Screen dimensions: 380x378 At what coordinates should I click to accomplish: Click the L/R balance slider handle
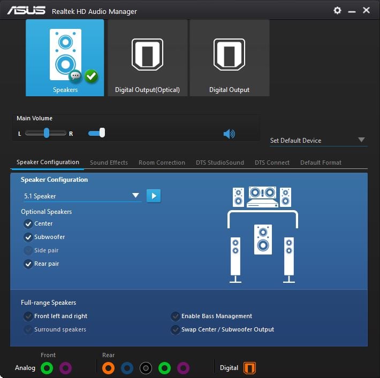pyautogui.click(x=47, y=133)
